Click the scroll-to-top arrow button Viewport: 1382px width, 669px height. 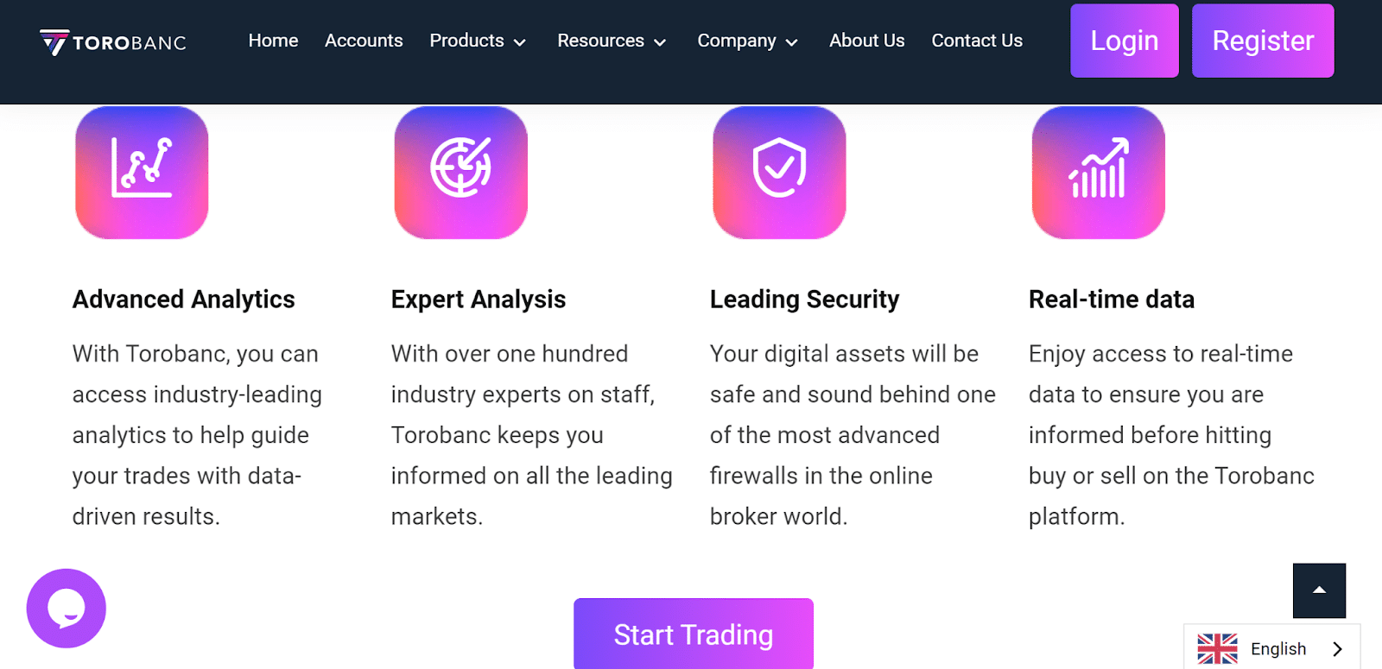pyautogui.click(x=1319, y=590)
